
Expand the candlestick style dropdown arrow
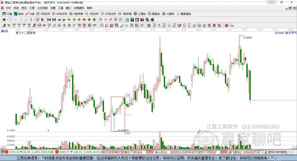point(34,20)
